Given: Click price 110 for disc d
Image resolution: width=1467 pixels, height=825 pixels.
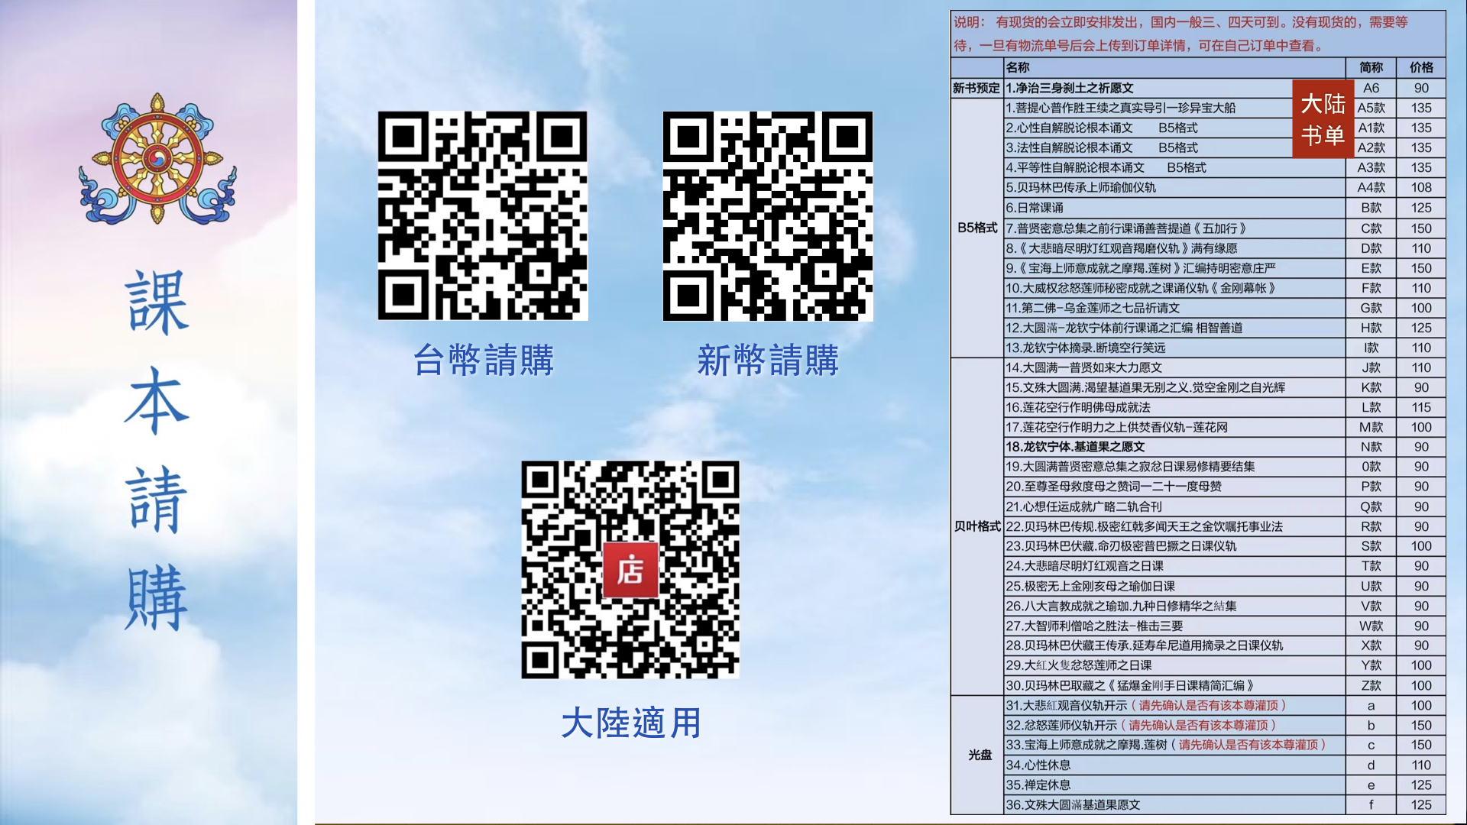Looking at the screenshot, I should coord(1421,765).
